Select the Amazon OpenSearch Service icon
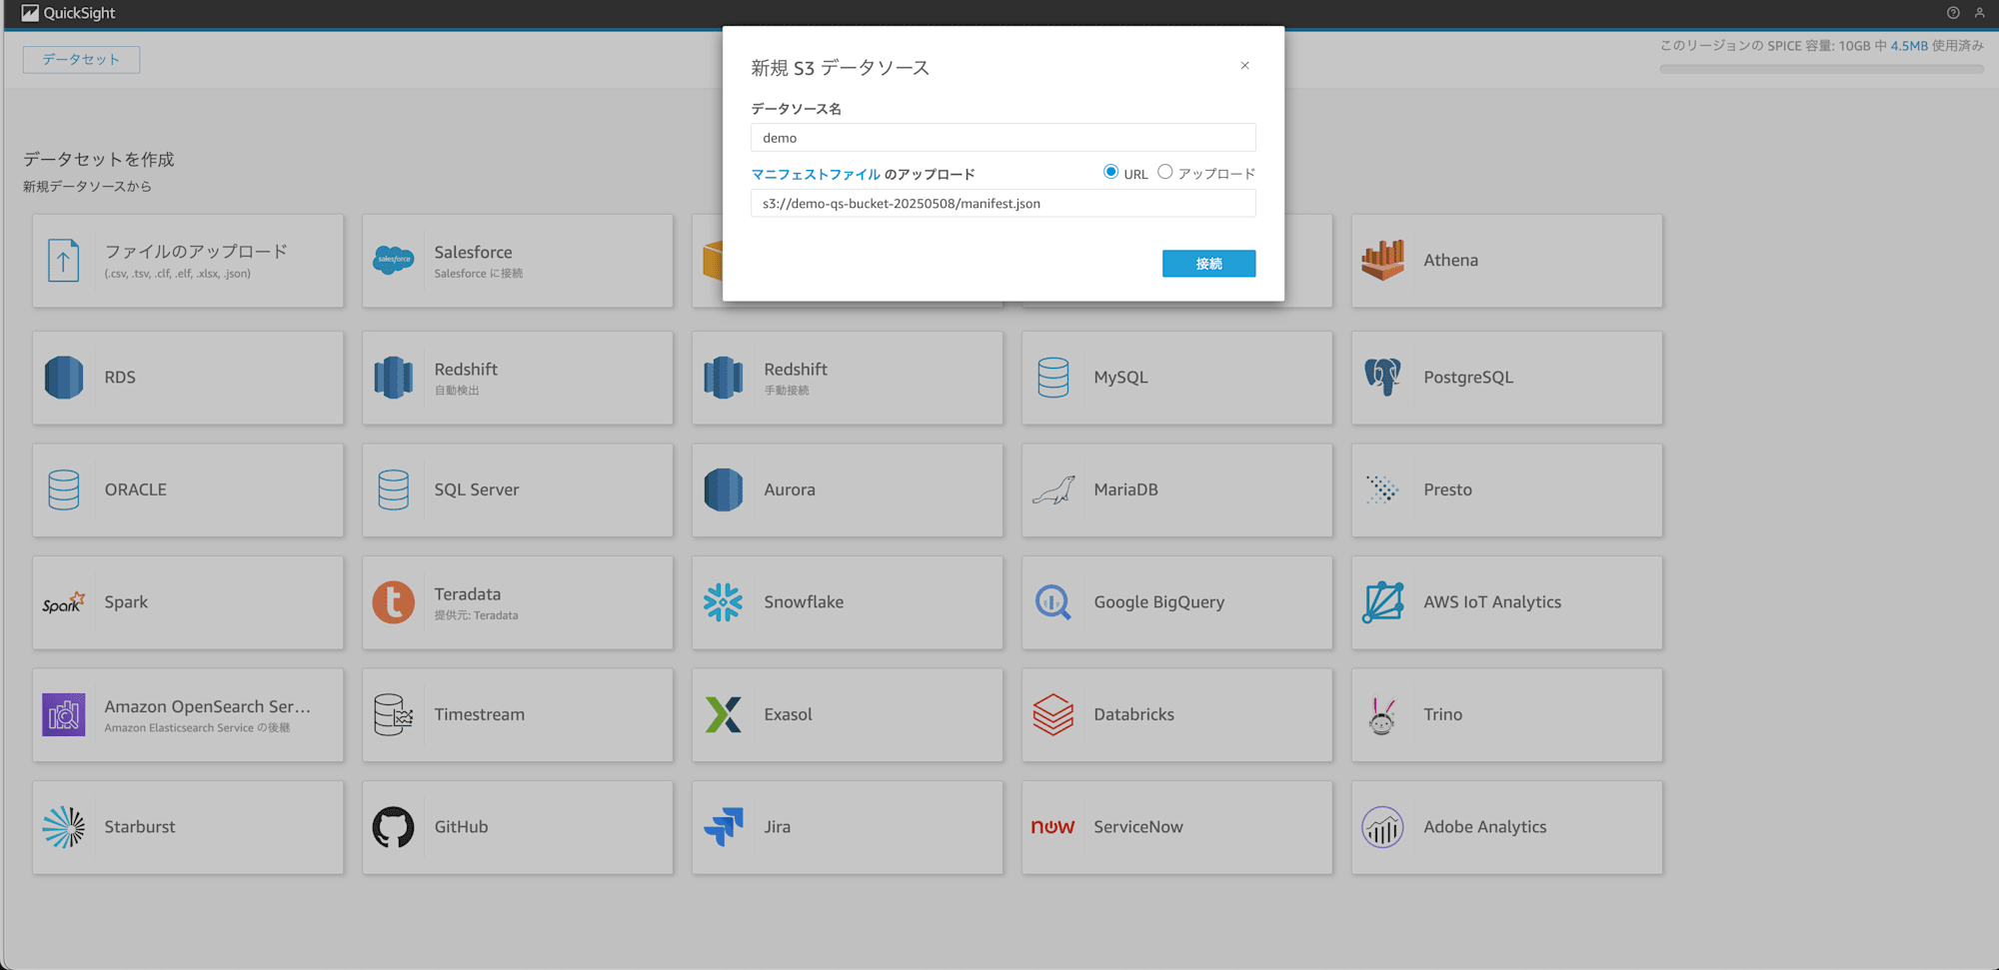This screenshot has height=970, width=1999. [63, 715]
